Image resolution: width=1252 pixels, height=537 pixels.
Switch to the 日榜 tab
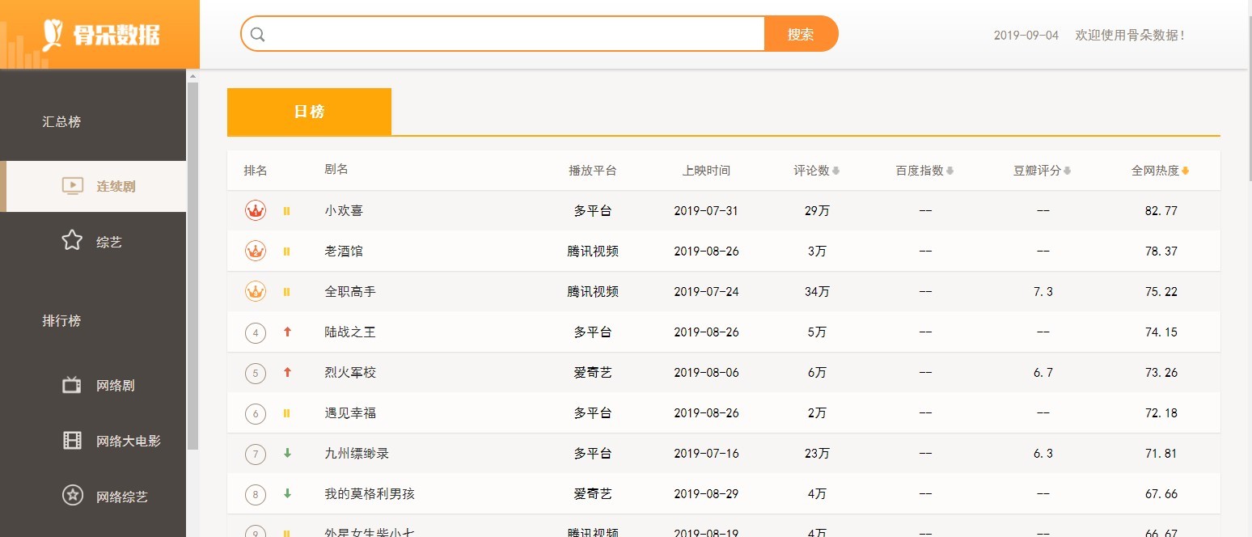coord(309,110)
